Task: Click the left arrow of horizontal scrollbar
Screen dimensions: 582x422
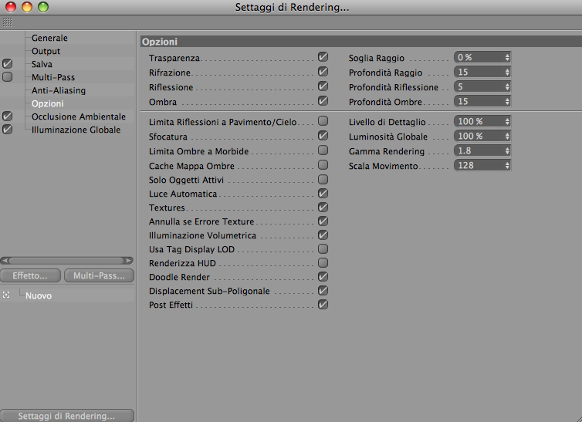Action: pos(5,261)
